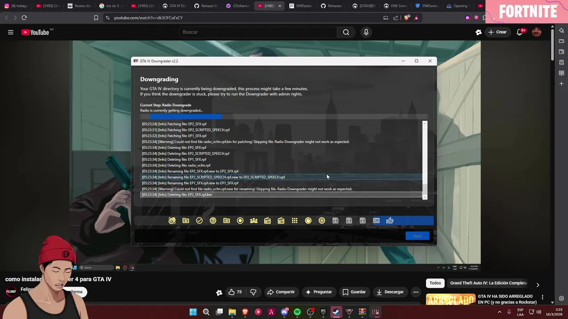The height and width of the screenshot is (319, 568).
Task: Select log line Renaming EP2_SCRIPTED_SPEECH.rpf.new
Action: (281, 177)
